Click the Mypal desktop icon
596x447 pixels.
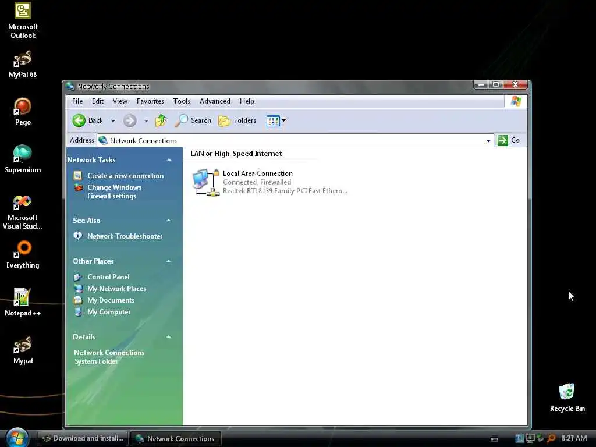point(23,350)
